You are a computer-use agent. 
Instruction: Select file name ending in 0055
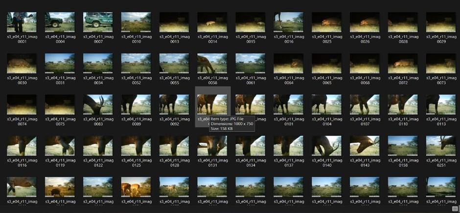(x=175, y=80)
